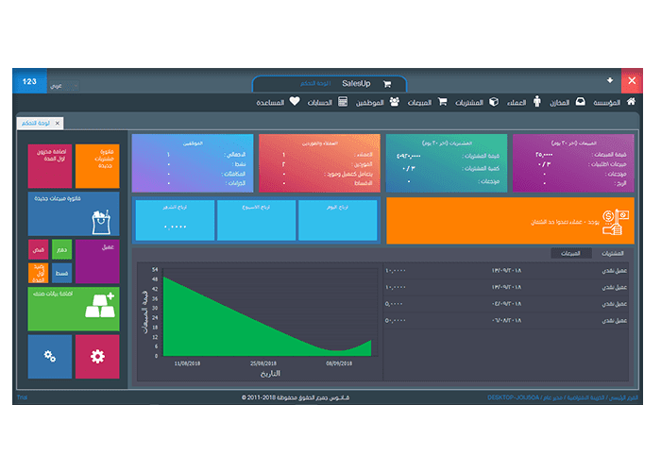661x472 pixels.
Task: Select the عميل نقدي row dated 06/08/2018
Action: tap(506, 321)
